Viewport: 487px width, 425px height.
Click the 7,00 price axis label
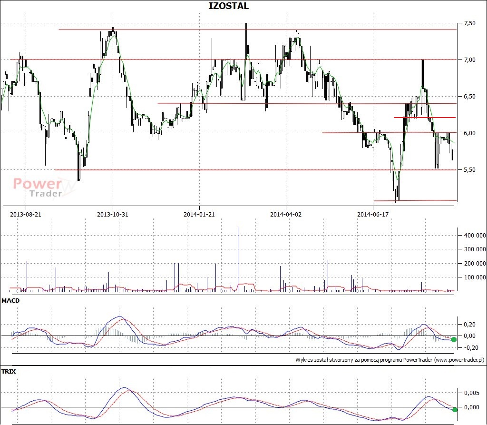tap(469, 59)
